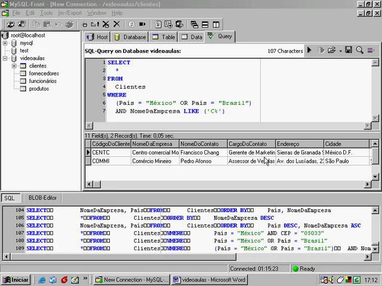The height and width of the screenshot is (286, 382).
Task: Cascade windows using the toolbar icon
Action: [194, 24]
